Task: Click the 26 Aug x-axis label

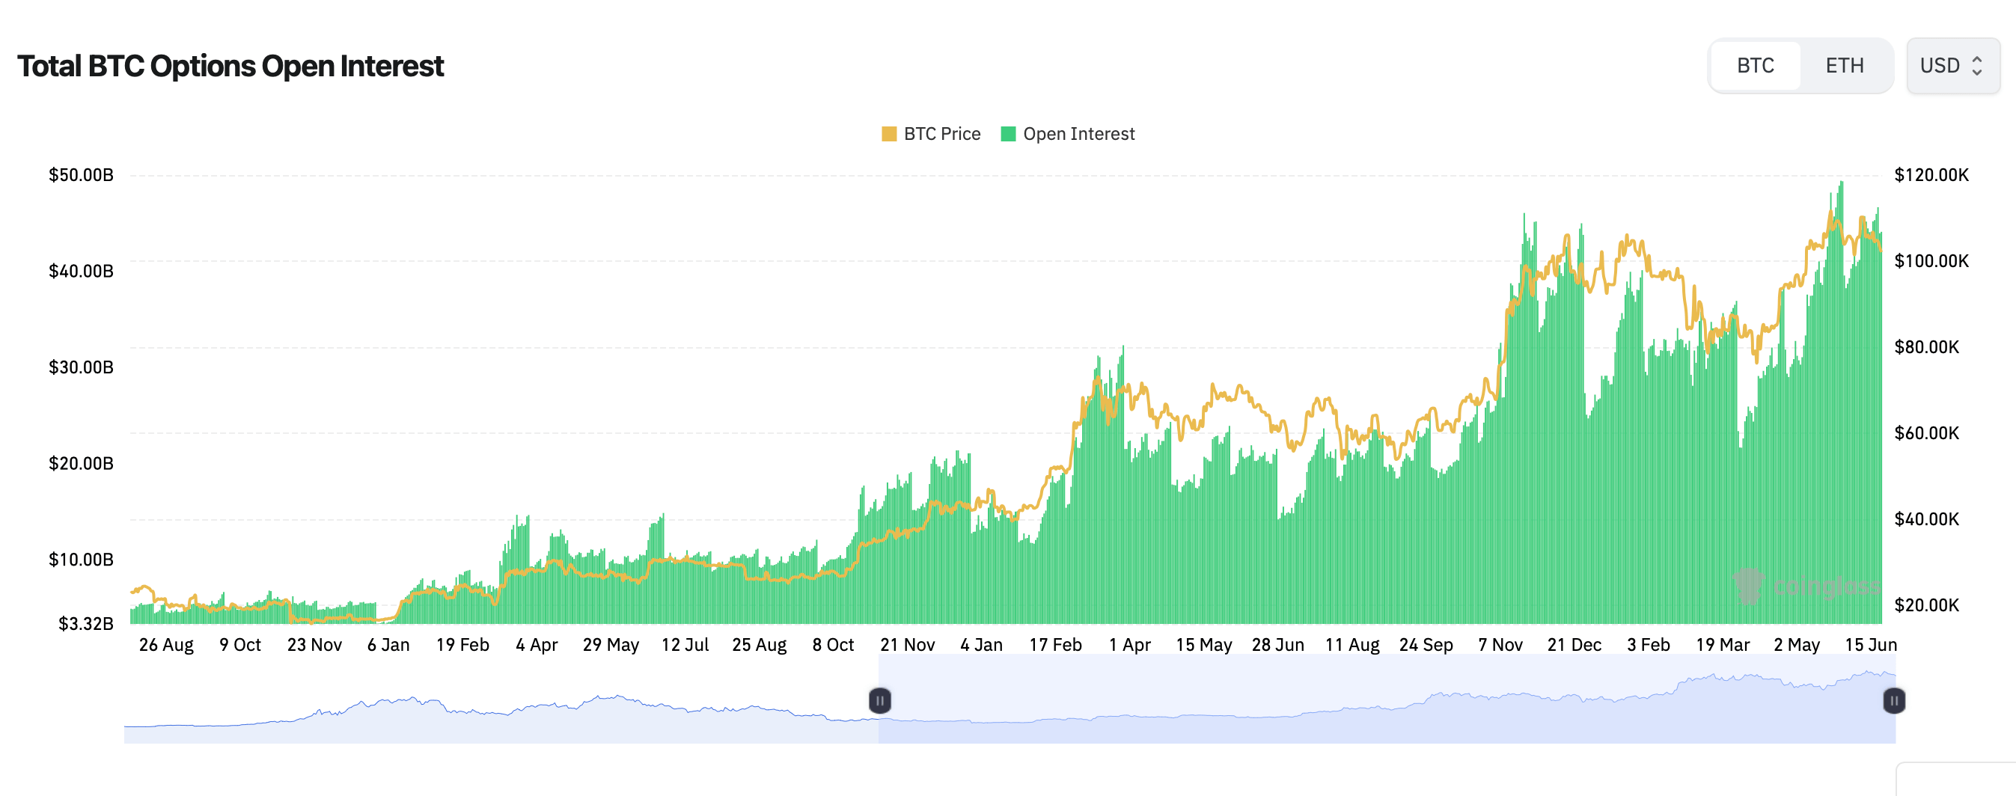Action: (x=166, y=645)
